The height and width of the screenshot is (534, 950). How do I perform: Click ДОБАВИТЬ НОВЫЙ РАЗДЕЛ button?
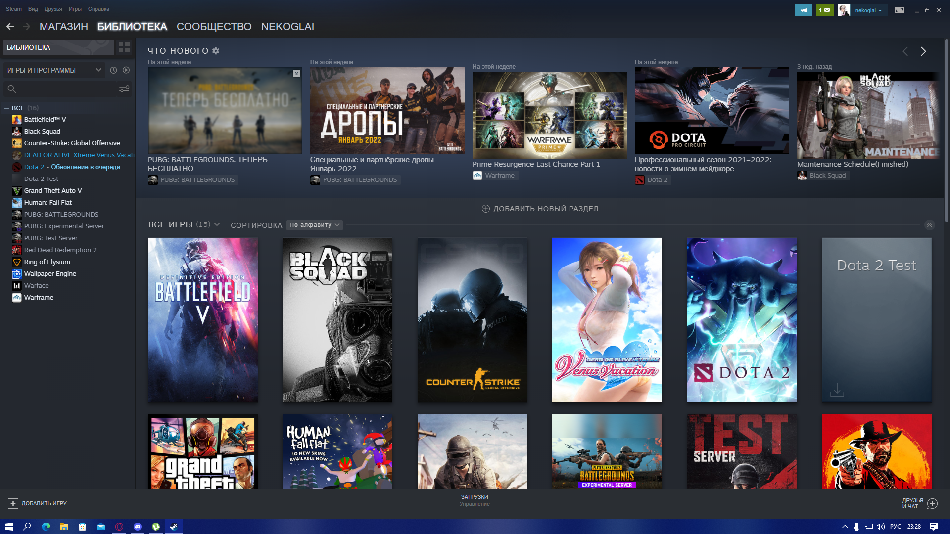[x=540, y=209]
